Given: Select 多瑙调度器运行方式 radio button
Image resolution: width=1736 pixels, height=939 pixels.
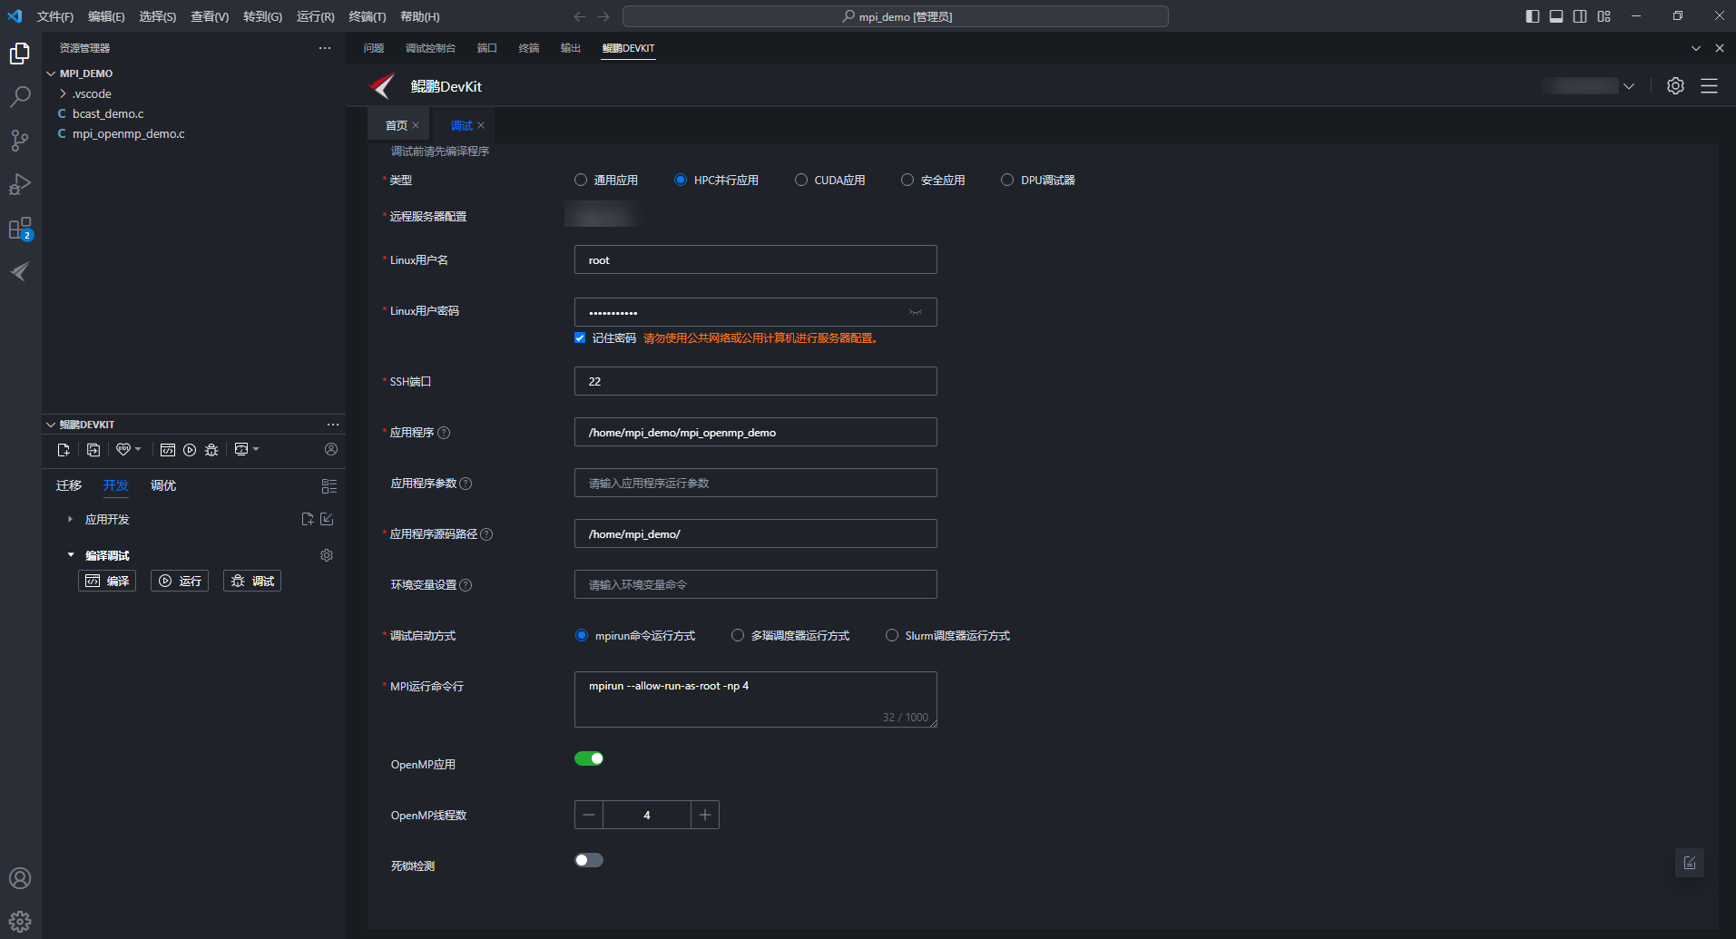Looking at the screenshot, I should (x=738, y=635).
